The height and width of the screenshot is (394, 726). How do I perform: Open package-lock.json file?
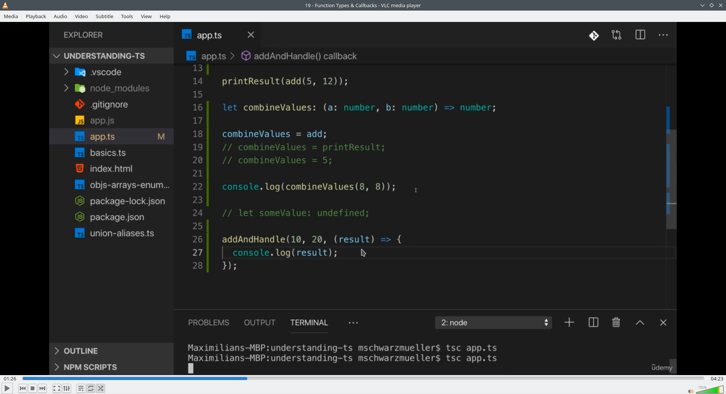pos(112,201)
